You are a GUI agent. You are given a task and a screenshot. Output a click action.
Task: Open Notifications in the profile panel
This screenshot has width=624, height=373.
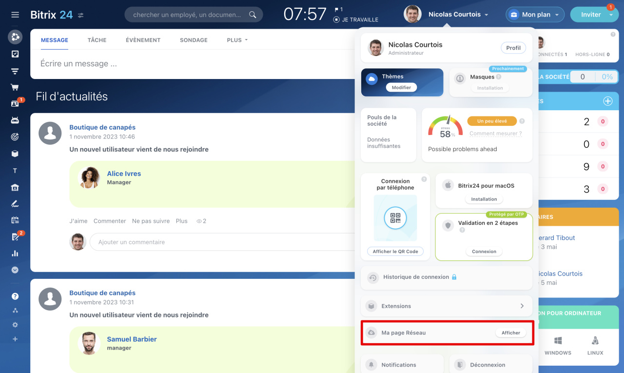pos(402,365)
